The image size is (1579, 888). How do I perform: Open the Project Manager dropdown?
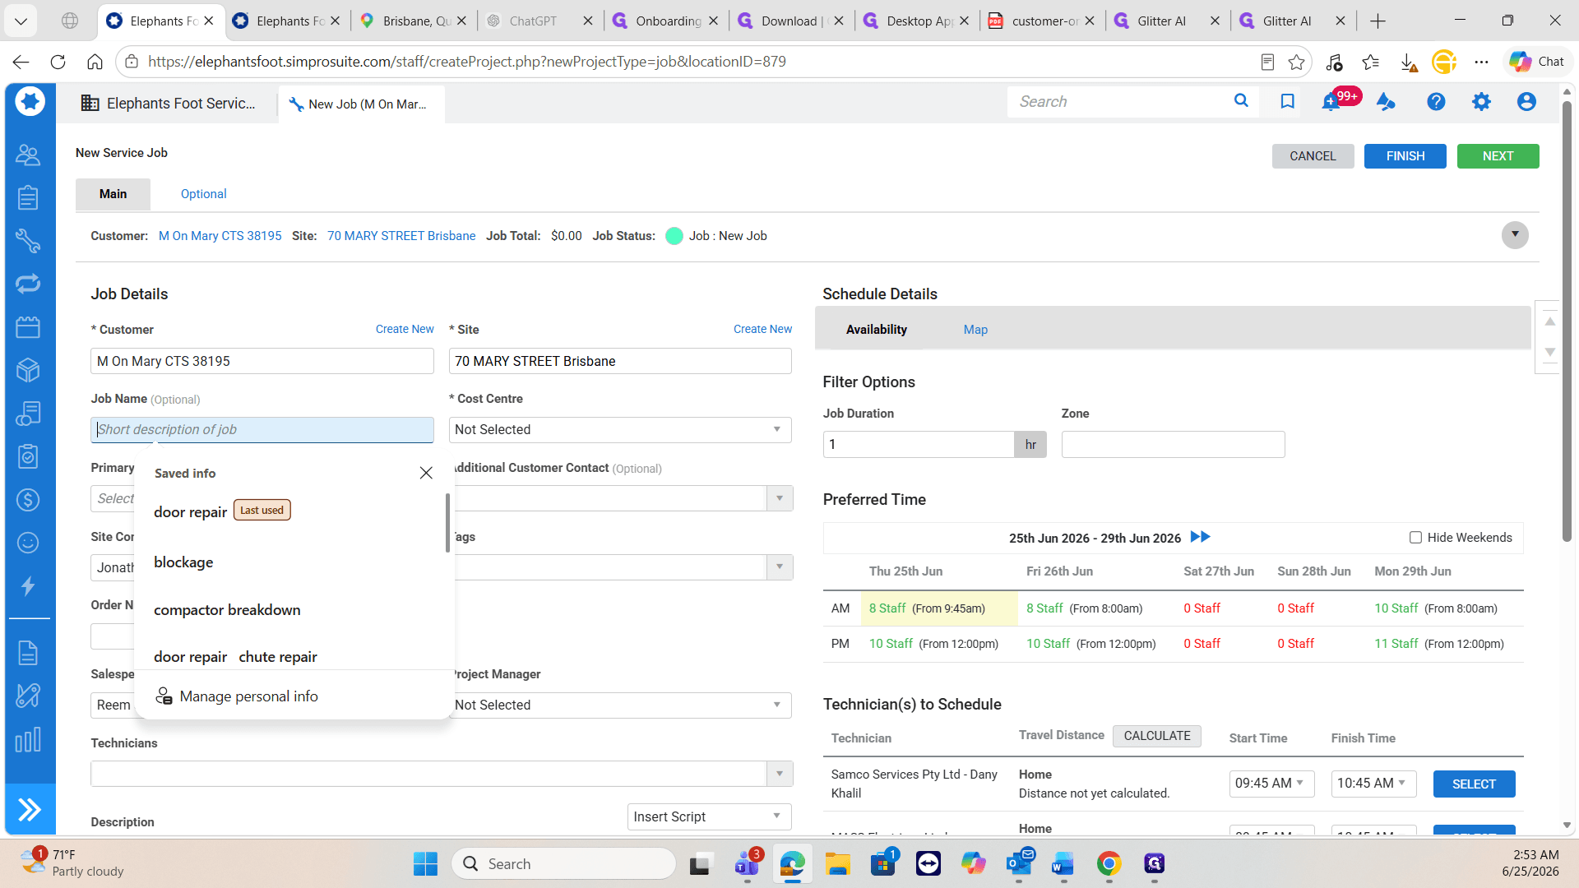point(620,705)
